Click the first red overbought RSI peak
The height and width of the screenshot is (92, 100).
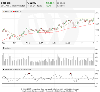[x=29, y=73]
